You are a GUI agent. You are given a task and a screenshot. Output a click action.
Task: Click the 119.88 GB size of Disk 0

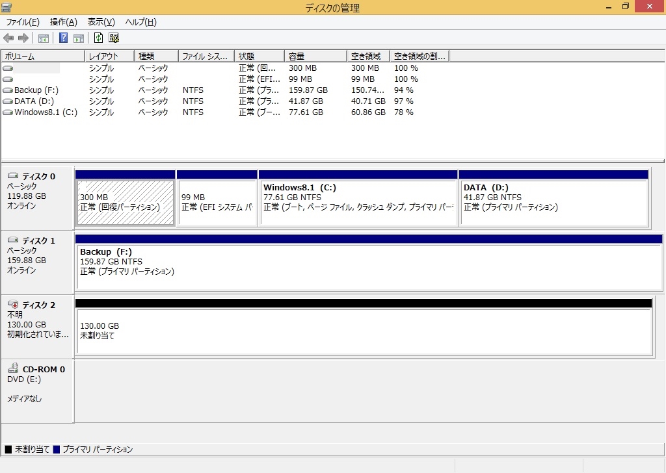(27, 196)
